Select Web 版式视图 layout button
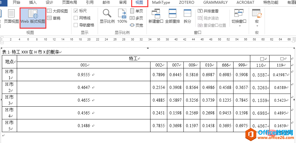This screenshot has width=296, height=143. coord(33,18)
